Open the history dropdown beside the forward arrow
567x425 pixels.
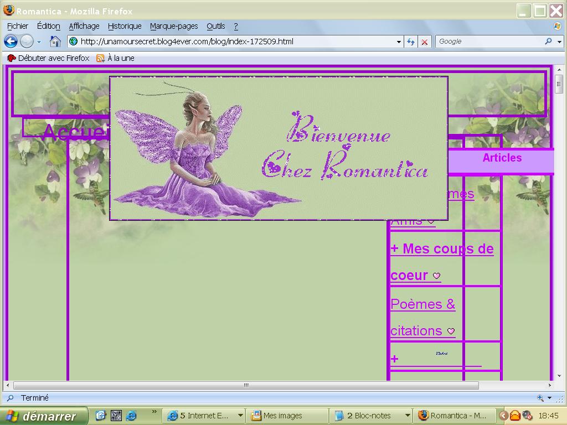point(39,42)
